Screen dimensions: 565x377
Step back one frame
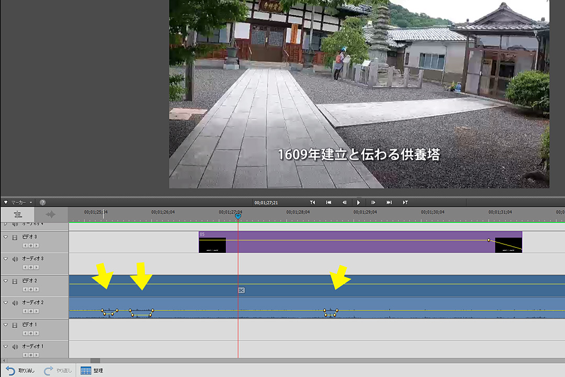coord(344,203)
